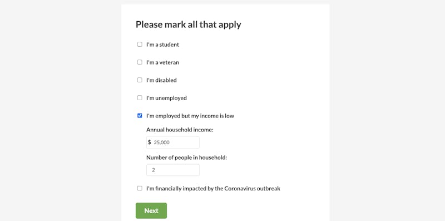The height and width of the screenshot is (221, 445).
Task: Mark the "I'm unemployed" checkbox
Action: (140, 98)
